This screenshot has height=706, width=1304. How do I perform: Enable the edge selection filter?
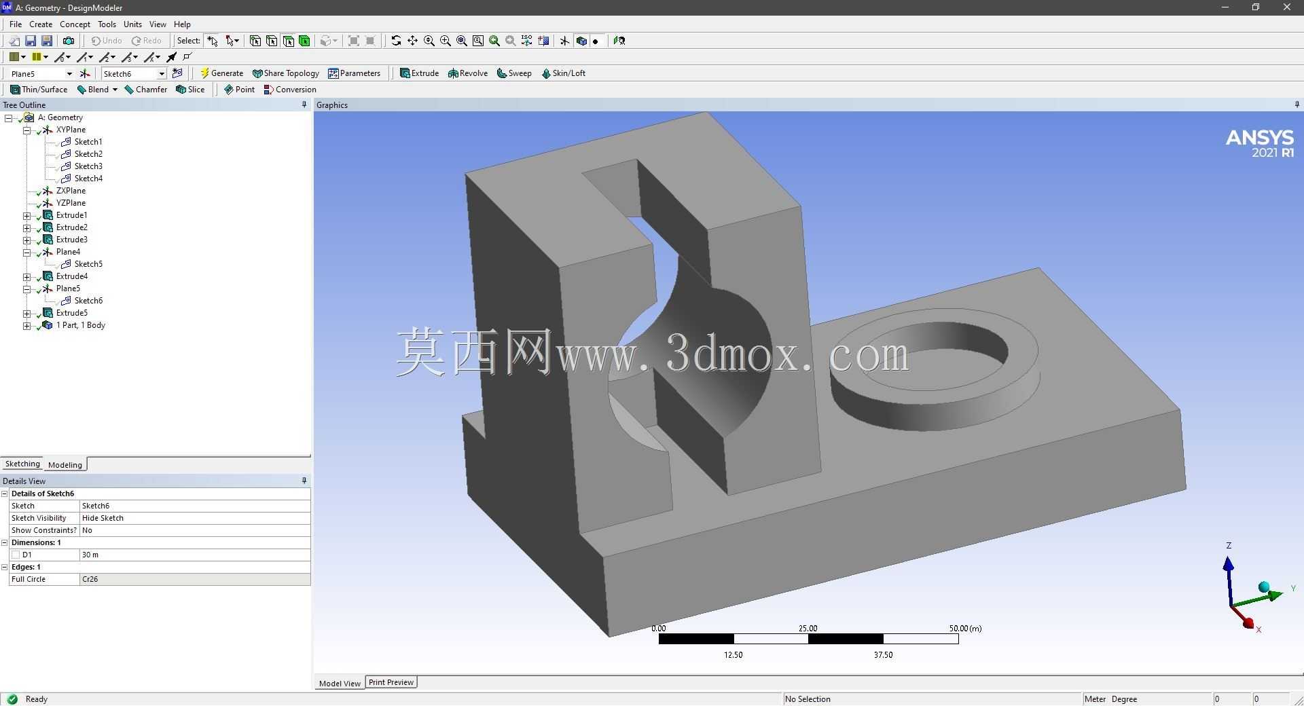coord(272,41)
